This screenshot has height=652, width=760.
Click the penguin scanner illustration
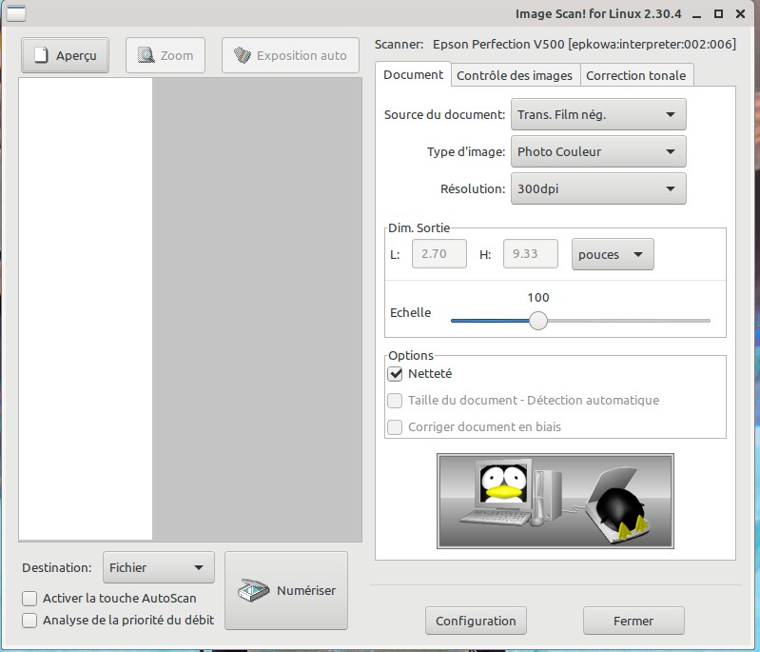pyautogui.click(x=555, y=501)
